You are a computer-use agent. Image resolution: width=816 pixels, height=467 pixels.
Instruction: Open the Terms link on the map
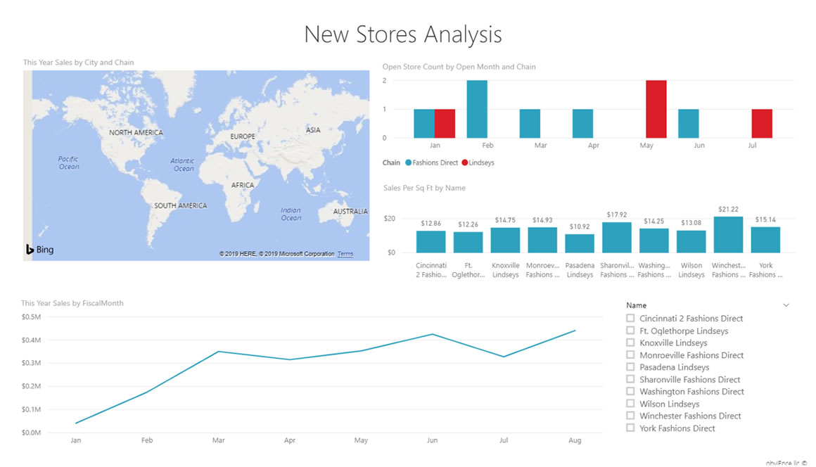point(345,254)
